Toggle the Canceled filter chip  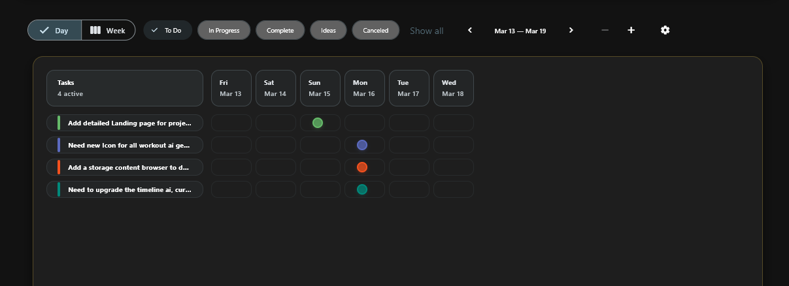pyautogui.click(x=375, y=30)
